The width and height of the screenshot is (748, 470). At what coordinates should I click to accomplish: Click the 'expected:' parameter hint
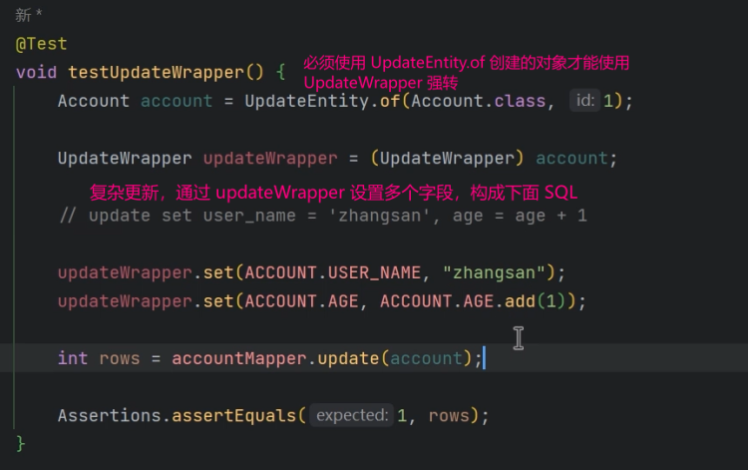tap(352, 415)
